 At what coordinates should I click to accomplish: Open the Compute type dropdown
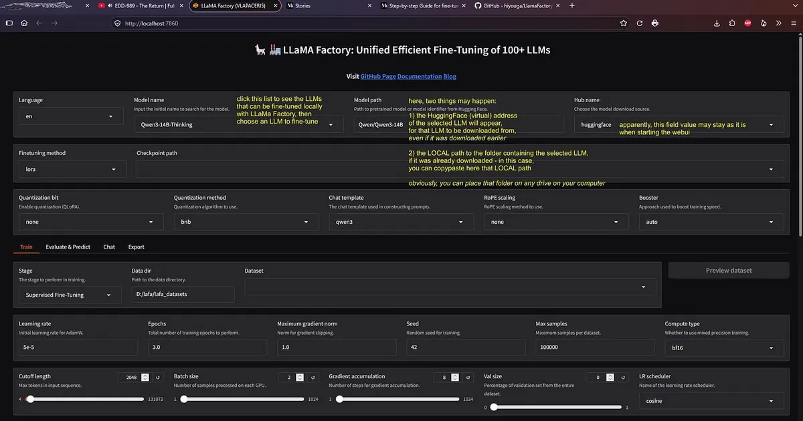[724, 347]
